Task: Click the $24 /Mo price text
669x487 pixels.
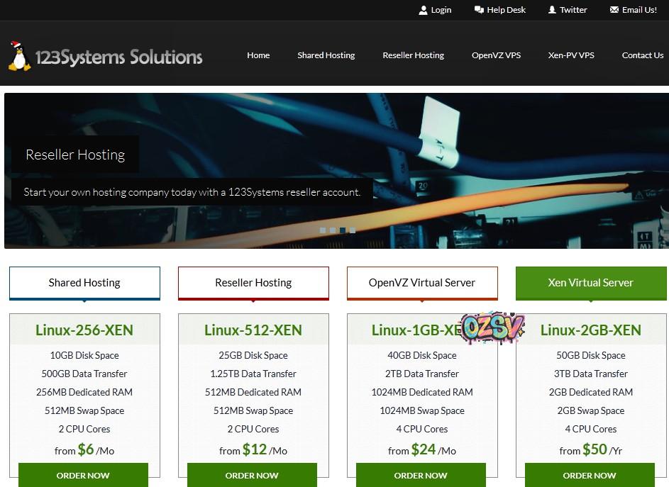Action: point(422,450)
